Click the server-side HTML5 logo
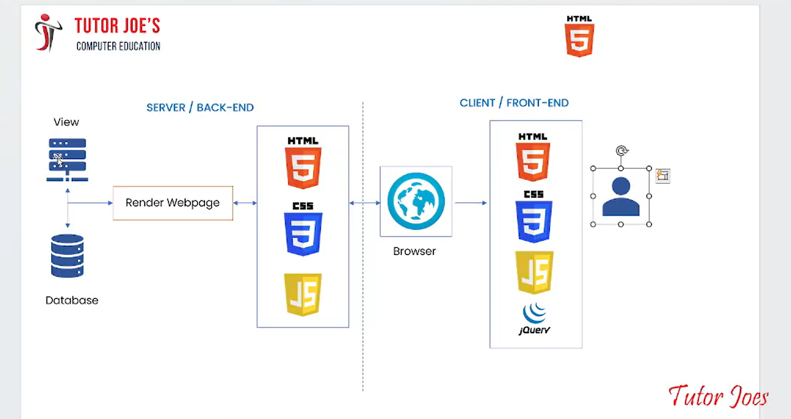 [303, 163]
